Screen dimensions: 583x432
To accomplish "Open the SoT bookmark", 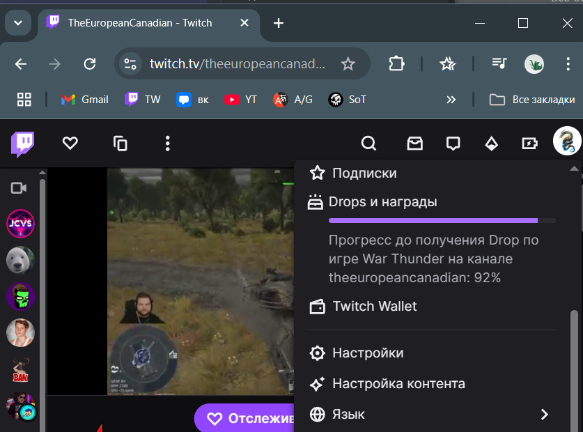I will point(348,100).
